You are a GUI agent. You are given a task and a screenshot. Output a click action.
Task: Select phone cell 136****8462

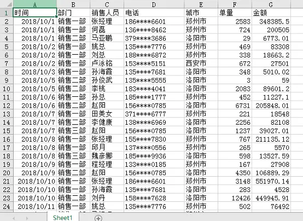(x=154, y=30)
